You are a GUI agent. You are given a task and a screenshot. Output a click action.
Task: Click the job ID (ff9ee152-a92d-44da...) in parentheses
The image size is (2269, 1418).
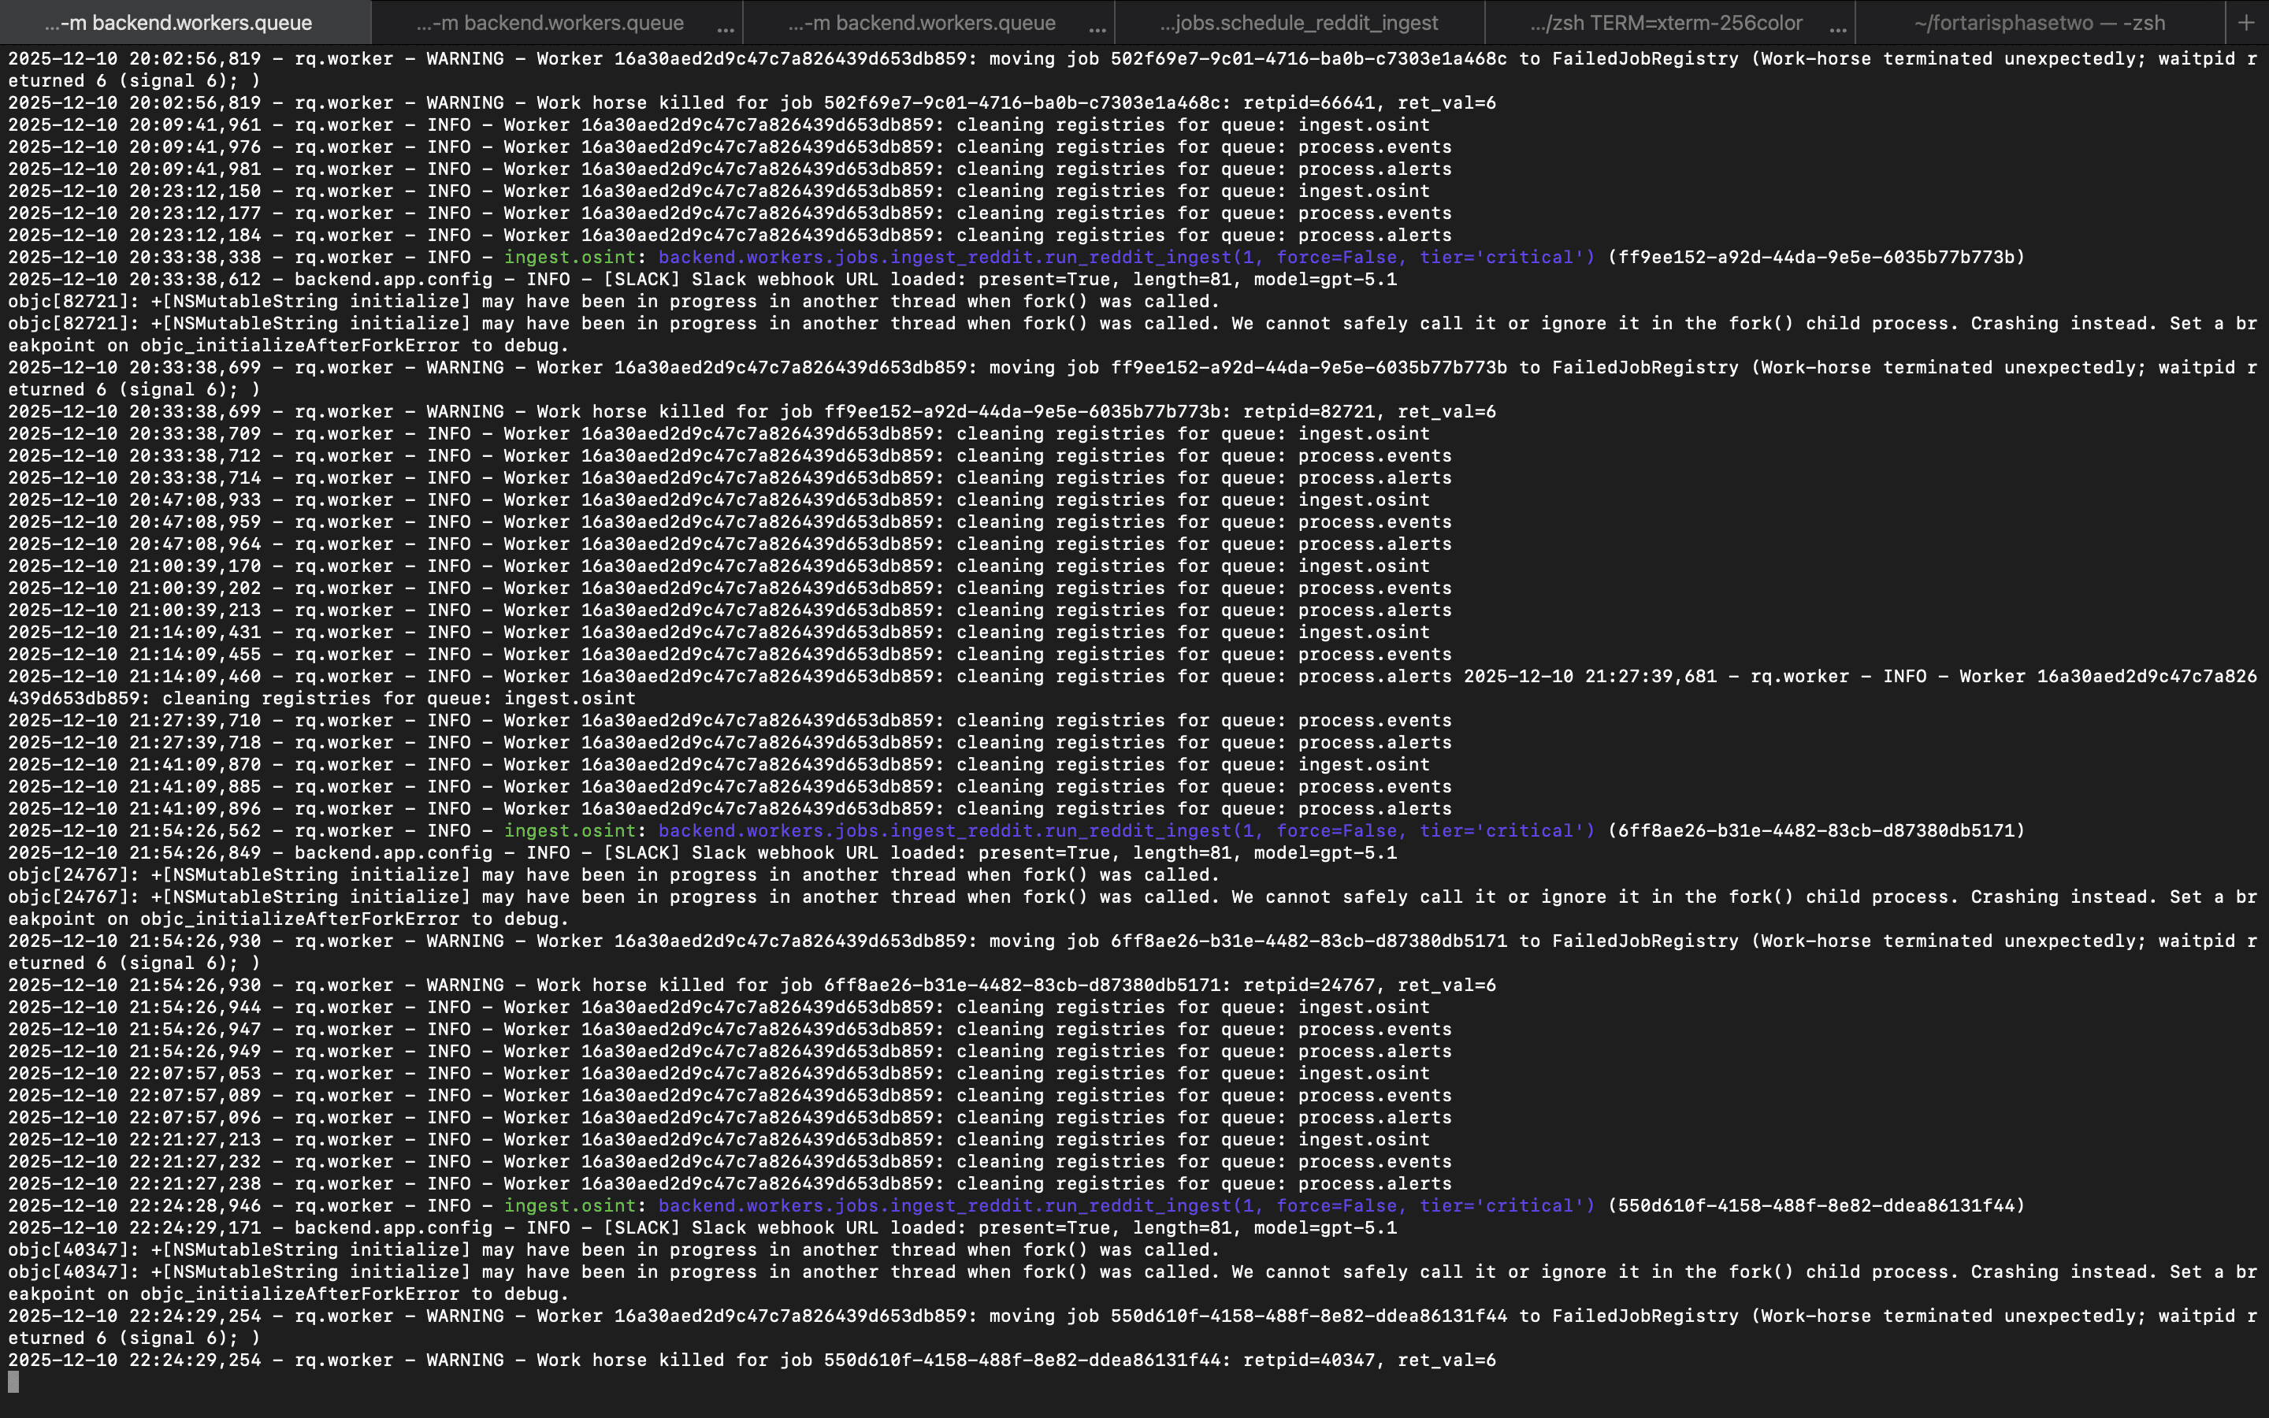pos(1815,257)
